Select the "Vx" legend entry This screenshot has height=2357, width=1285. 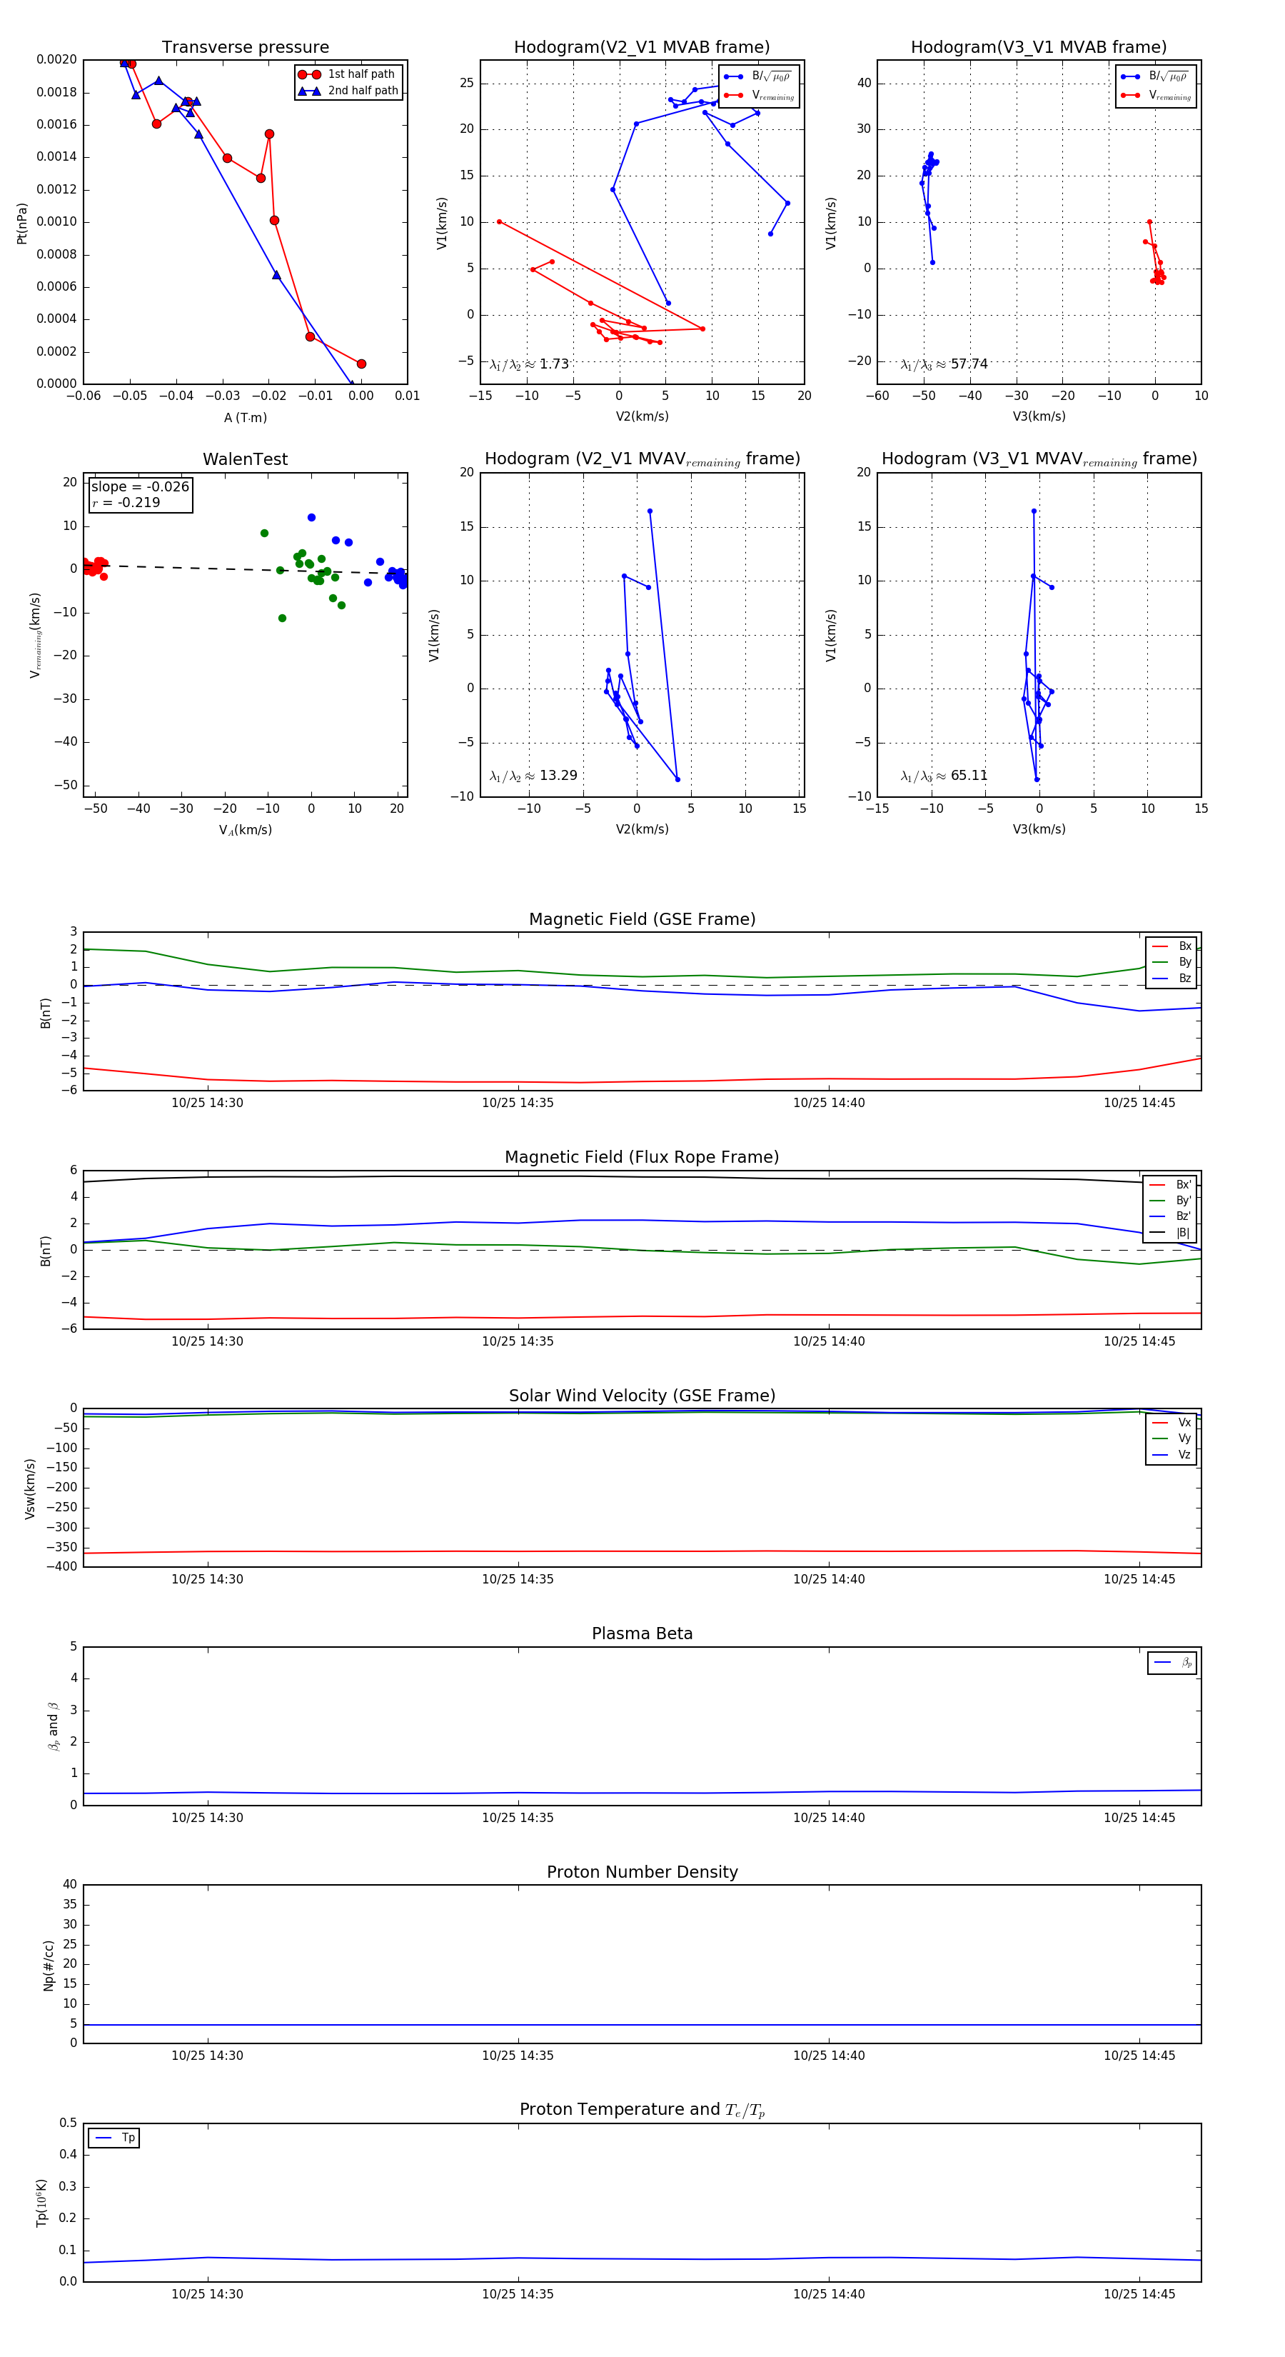(1171, 1422)
